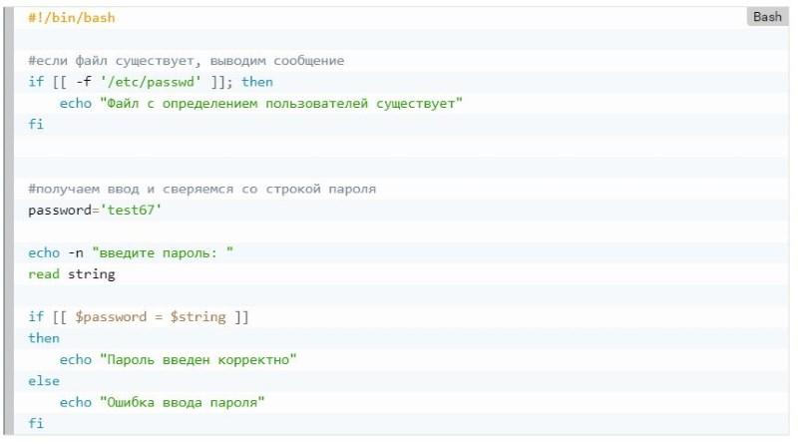Click the '/etc/passwd' path string

coord(151,82)
